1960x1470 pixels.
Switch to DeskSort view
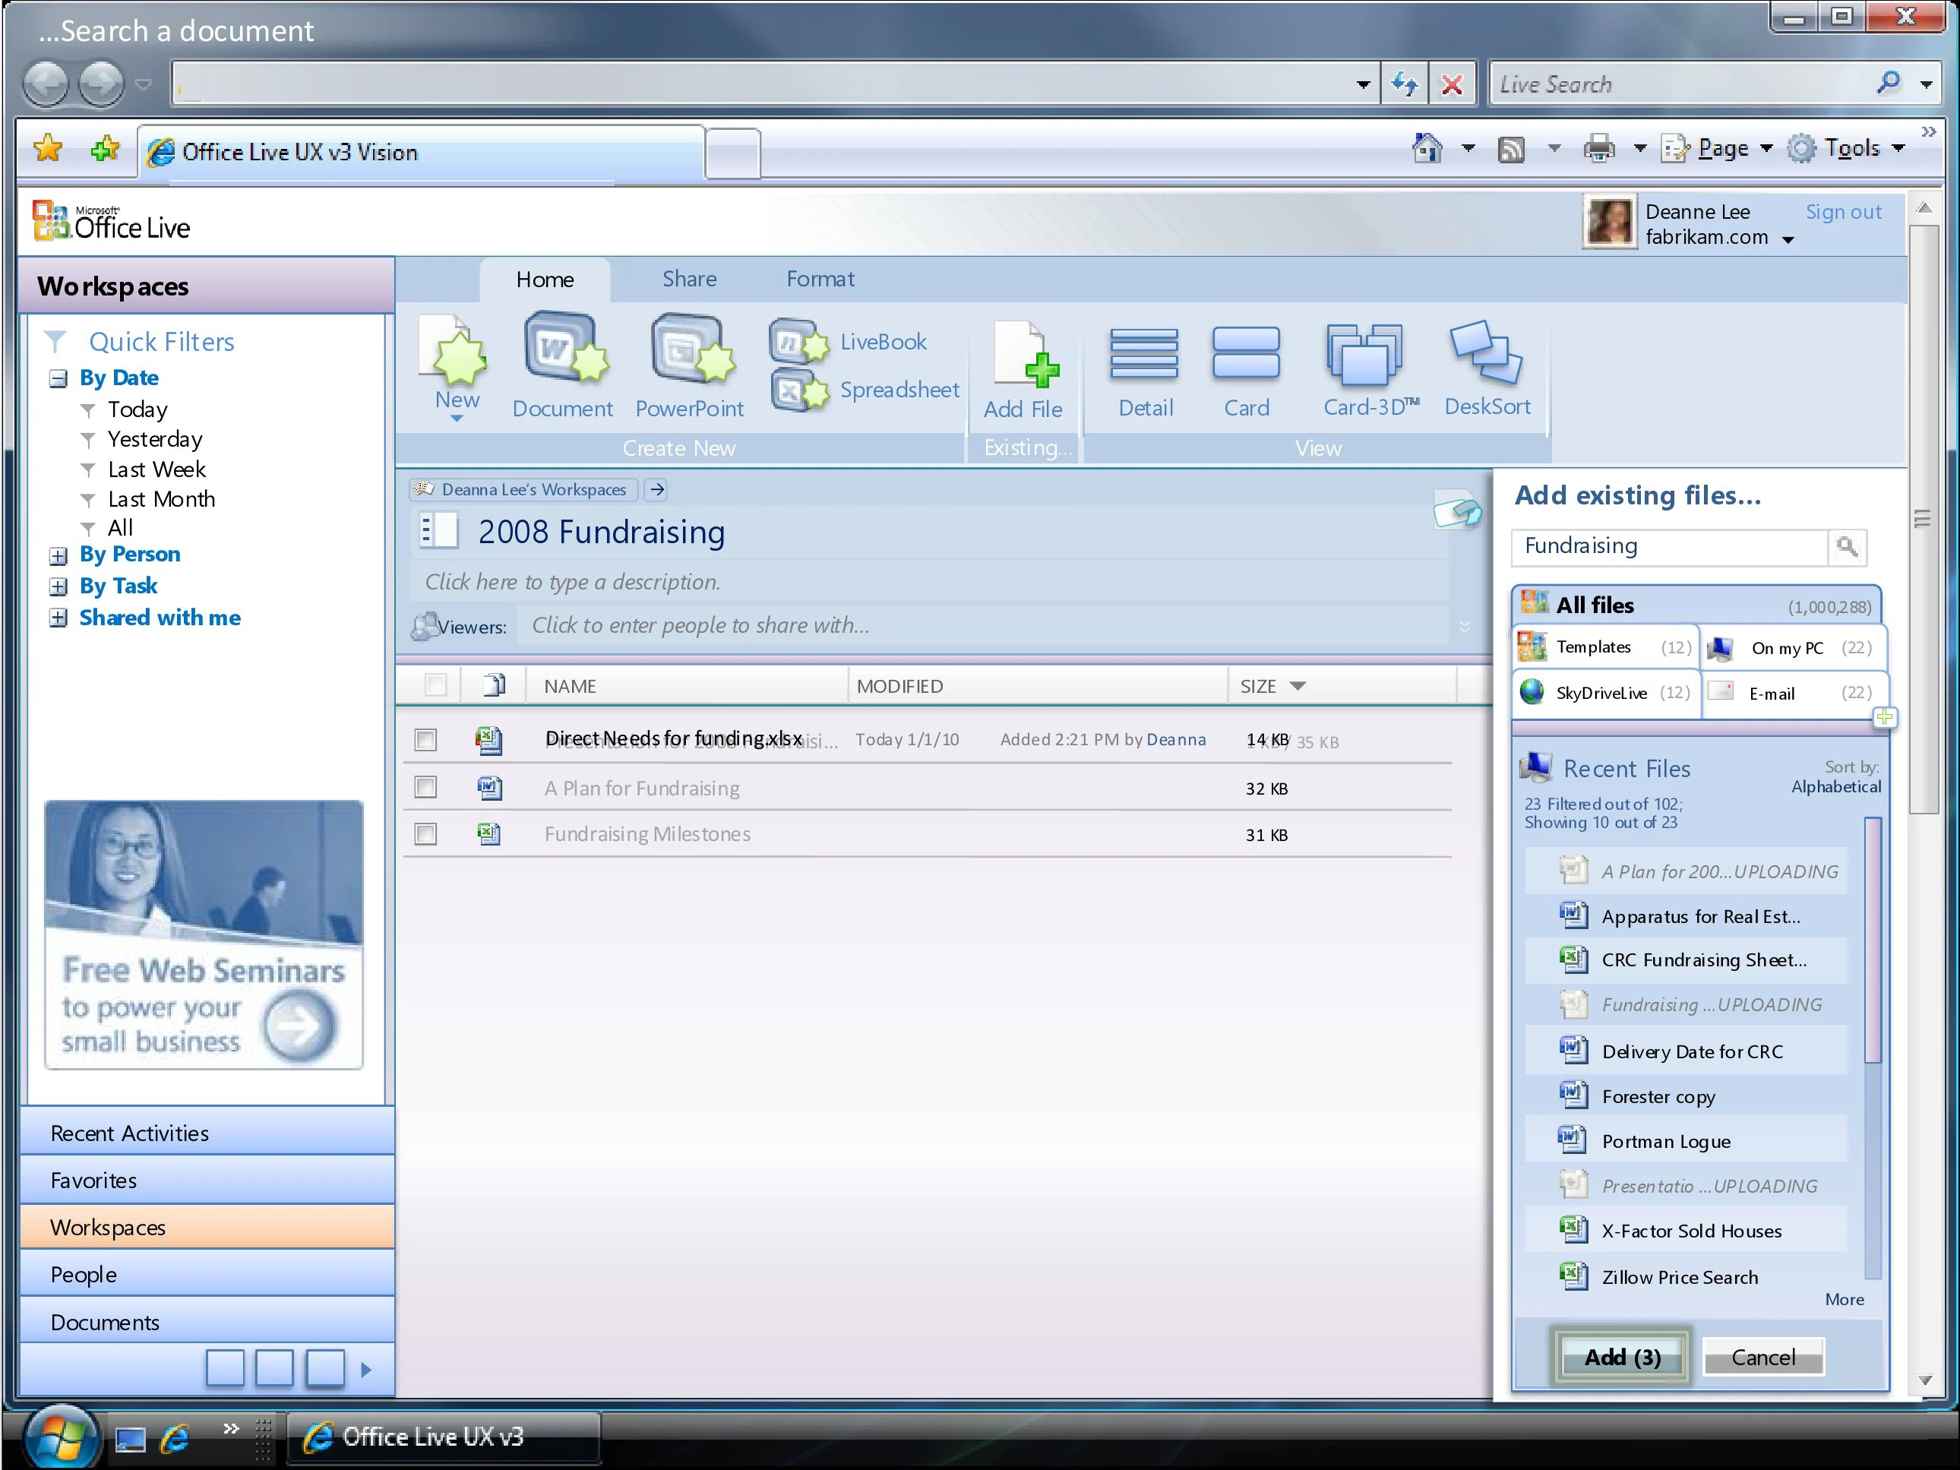point(1487,368)
